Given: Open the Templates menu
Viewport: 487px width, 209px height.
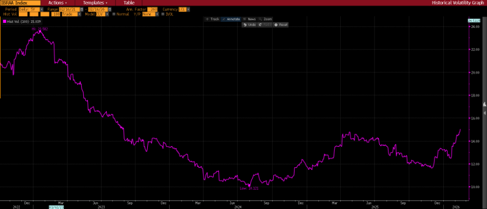Looking at the screenshot, I should click(95, 3).
